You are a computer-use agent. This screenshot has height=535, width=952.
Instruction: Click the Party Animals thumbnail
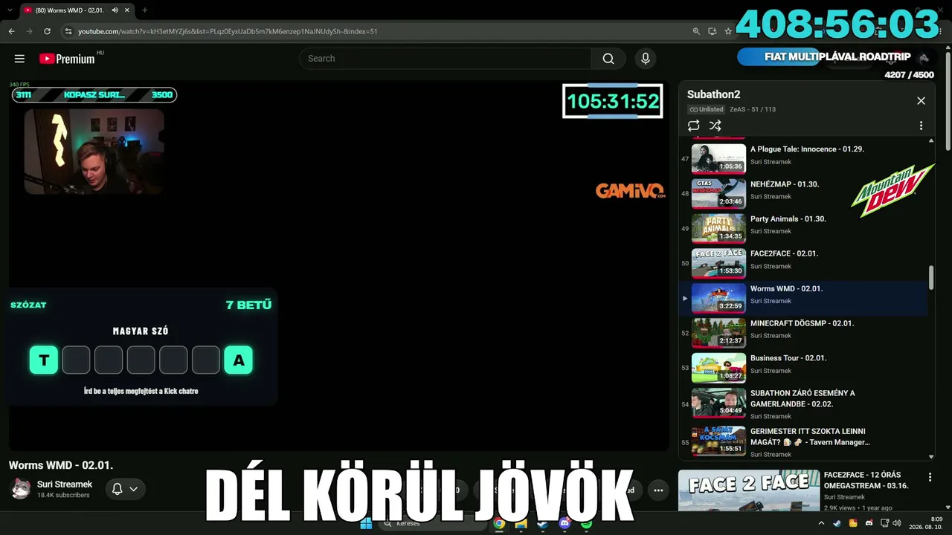pos(718,228)
